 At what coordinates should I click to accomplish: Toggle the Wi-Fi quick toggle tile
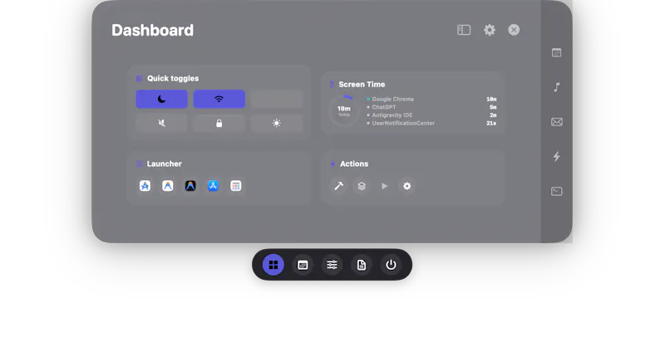click(219, 99)
